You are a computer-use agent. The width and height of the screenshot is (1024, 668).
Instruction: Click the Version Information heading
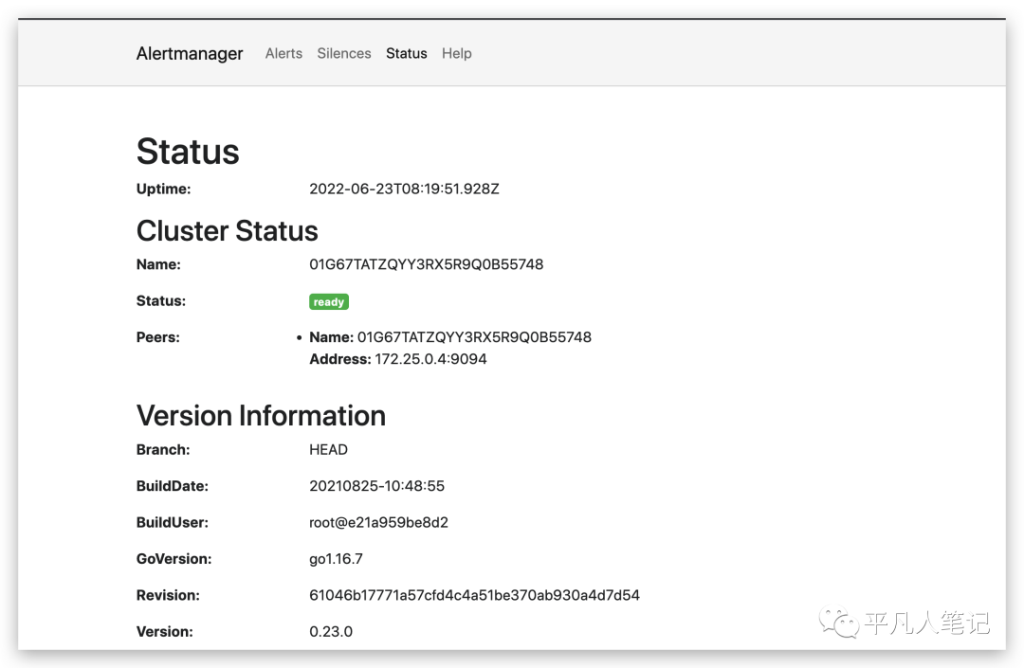[261, 416]
